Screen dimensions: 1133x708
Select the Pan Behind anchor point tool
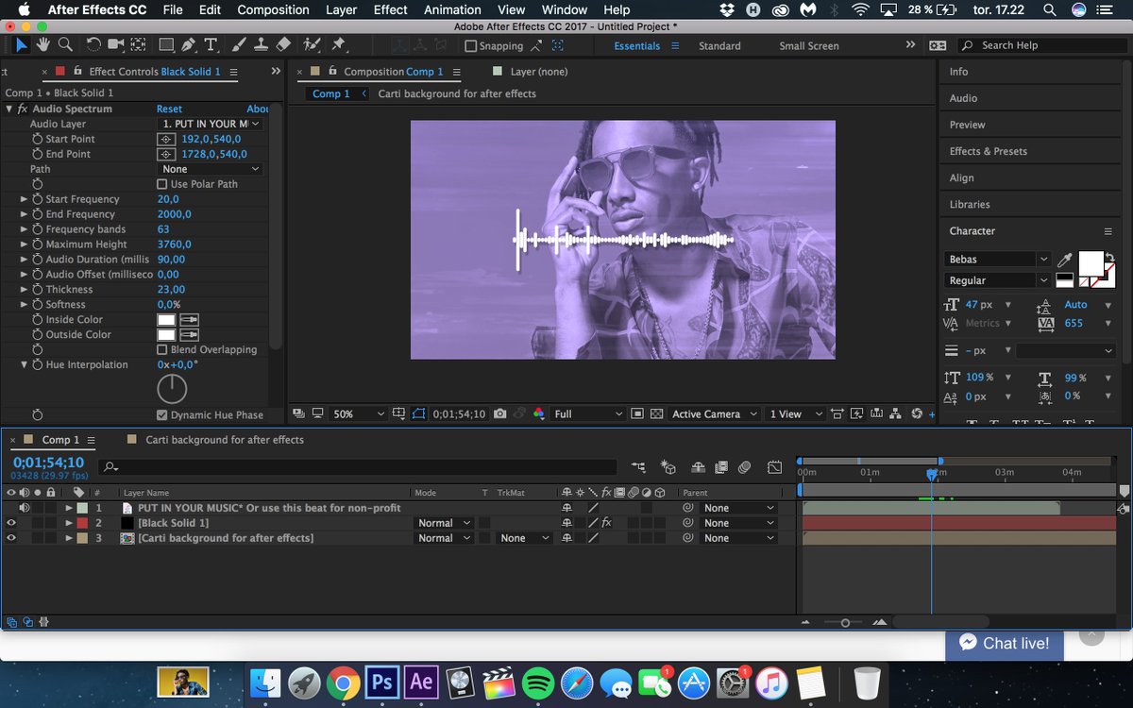tap(138, 44)
